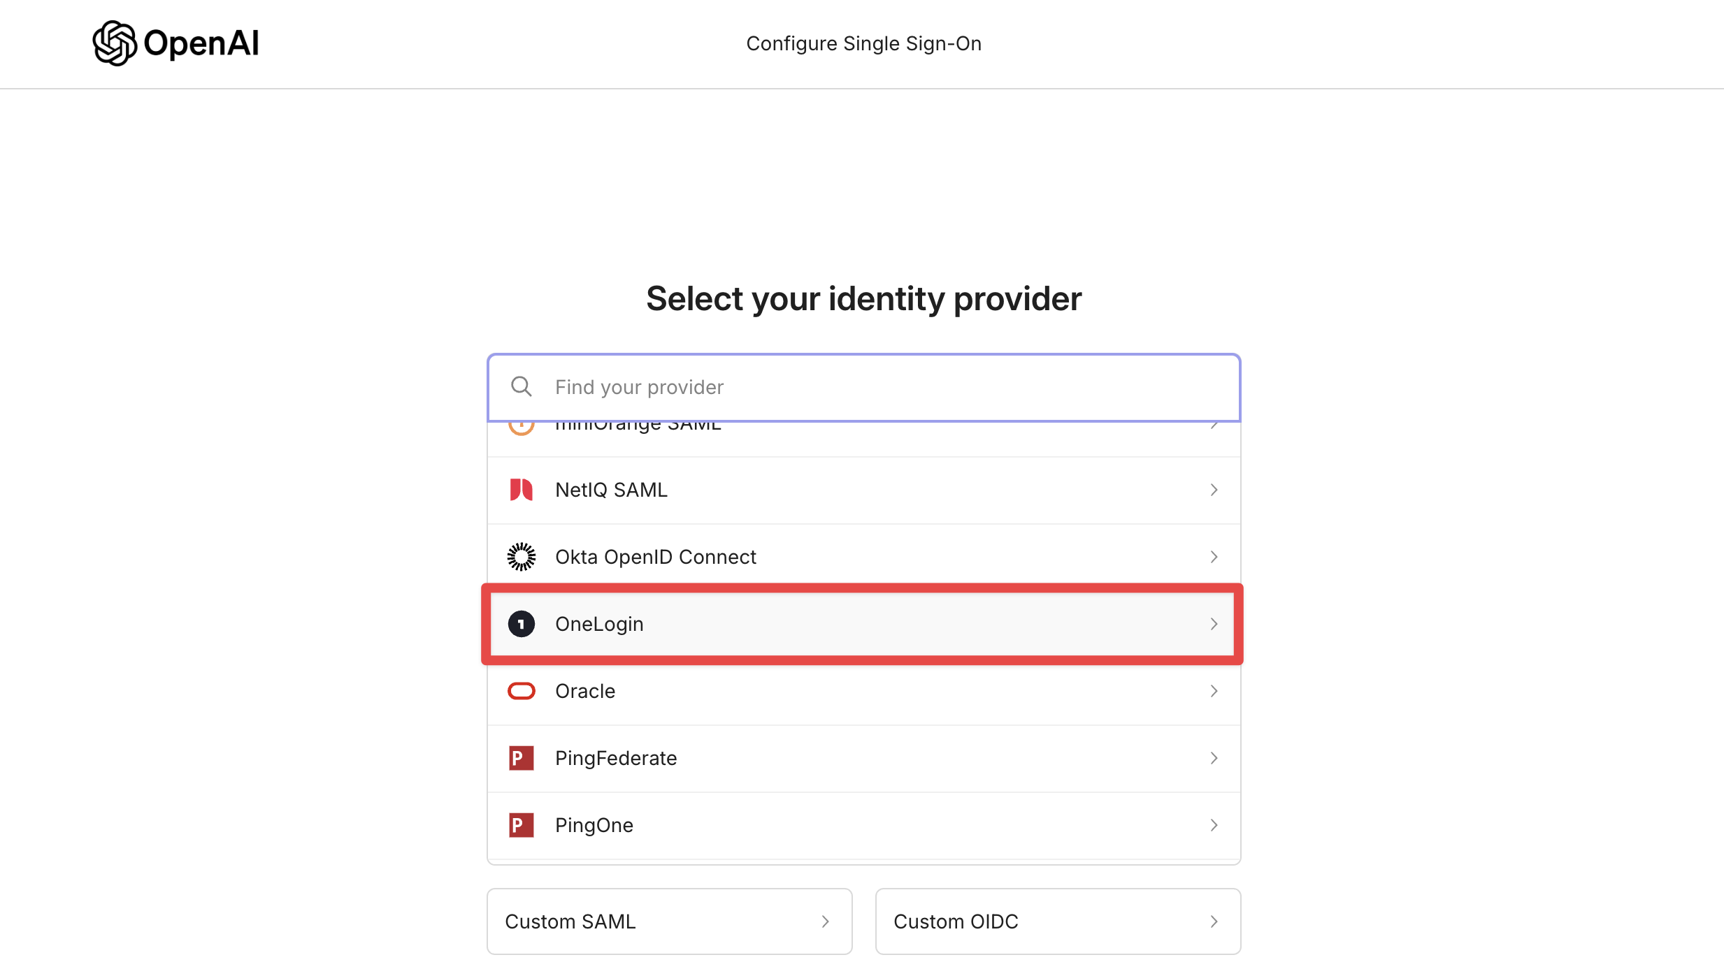This screenshot has height=969, width=1724.
Task: Click the Oracle red oval icon
Action: 522,691
